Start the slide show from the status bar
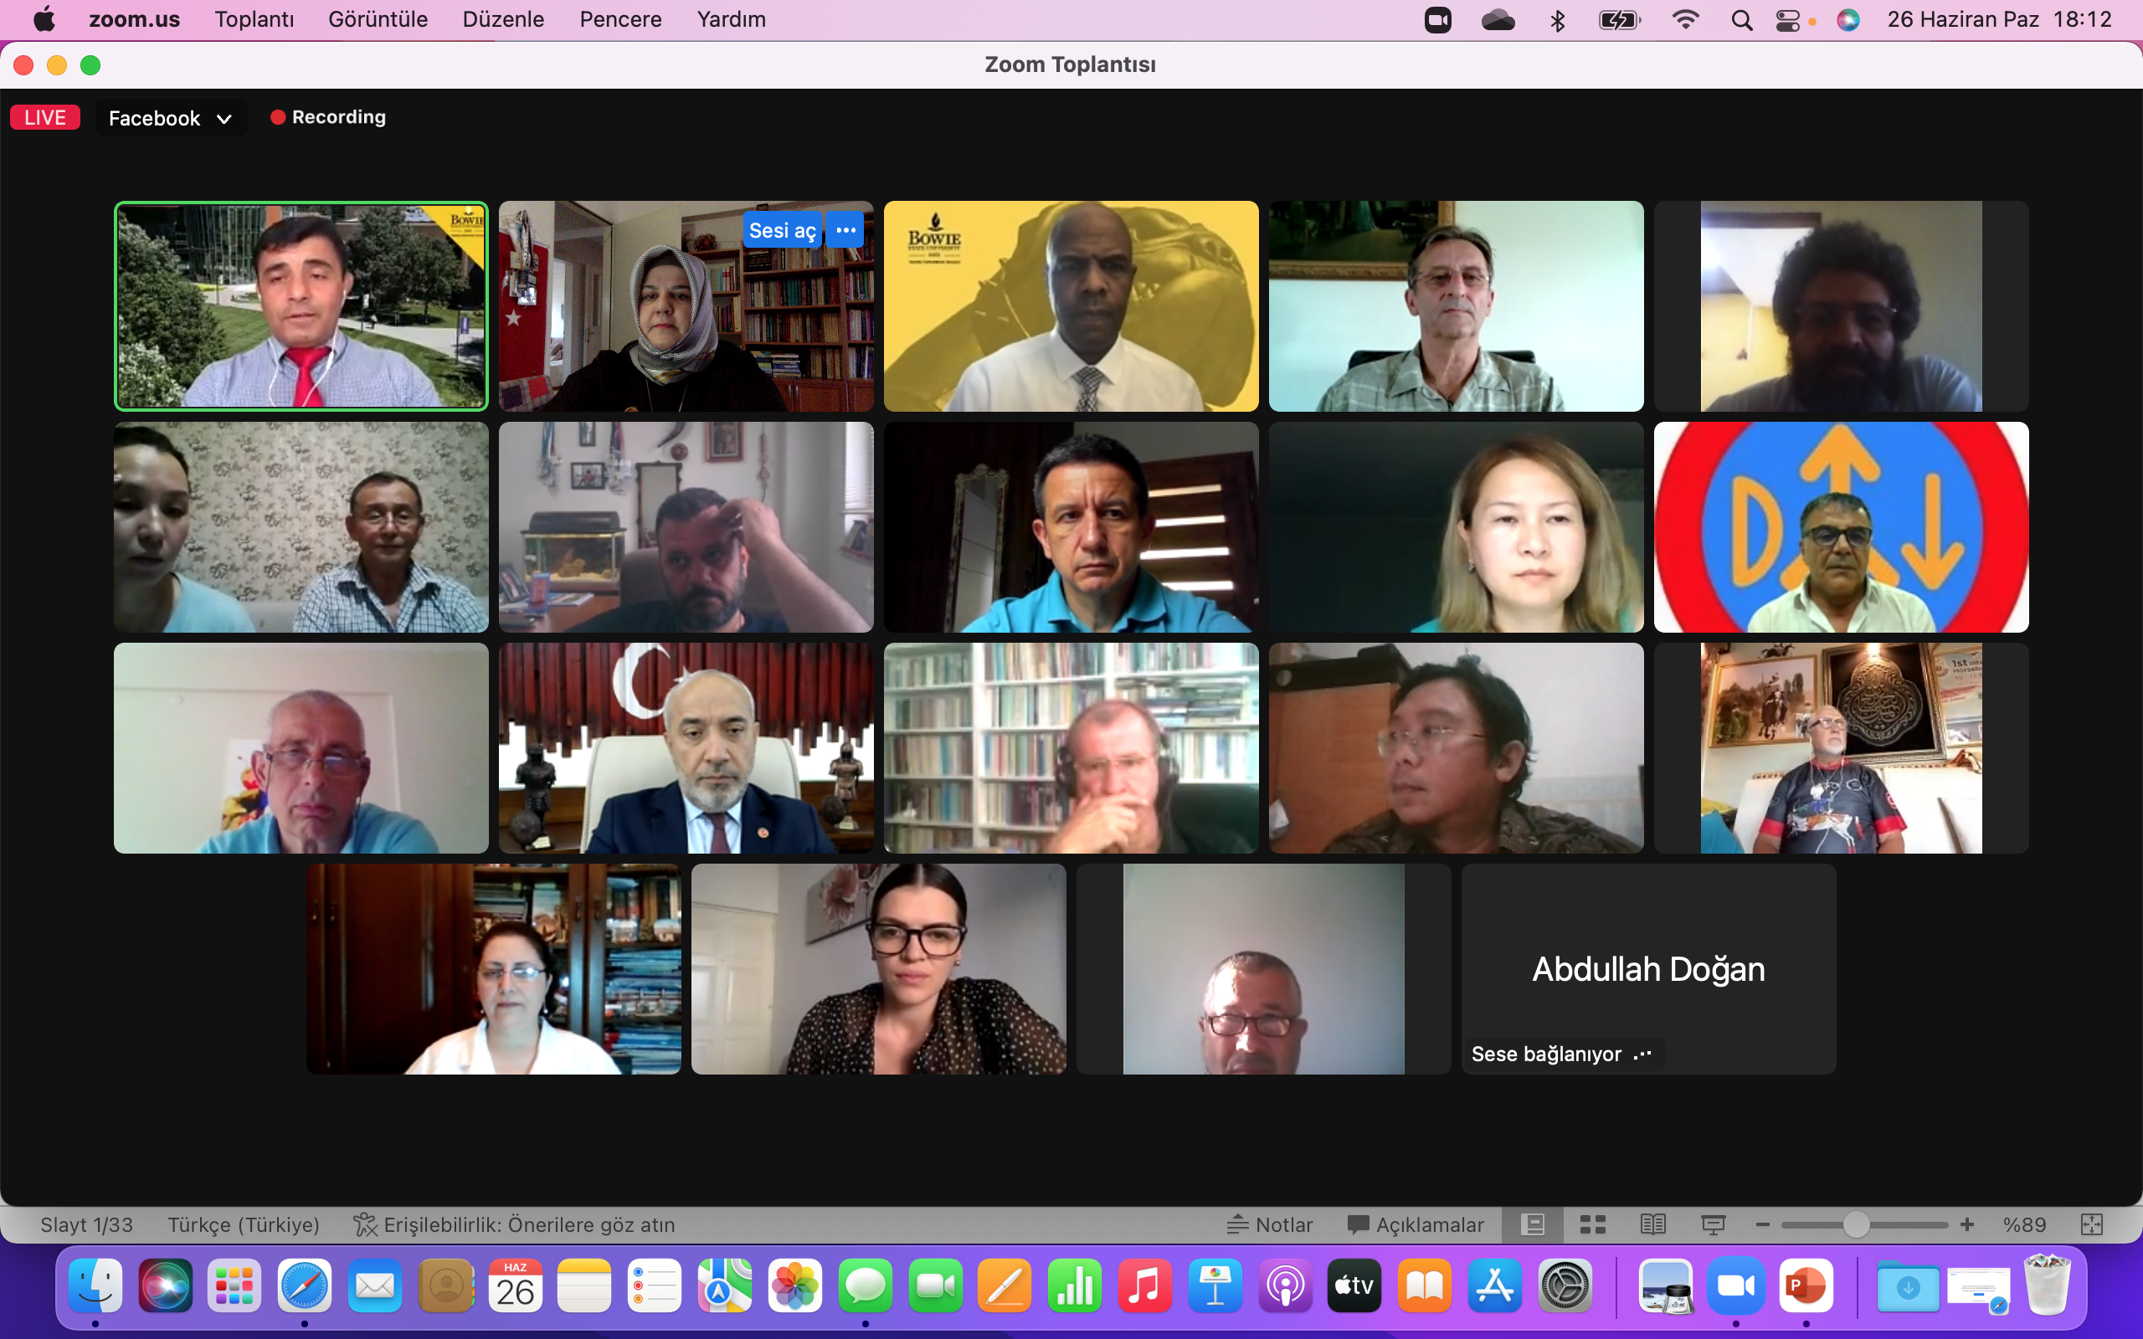 point(1713,1224)
